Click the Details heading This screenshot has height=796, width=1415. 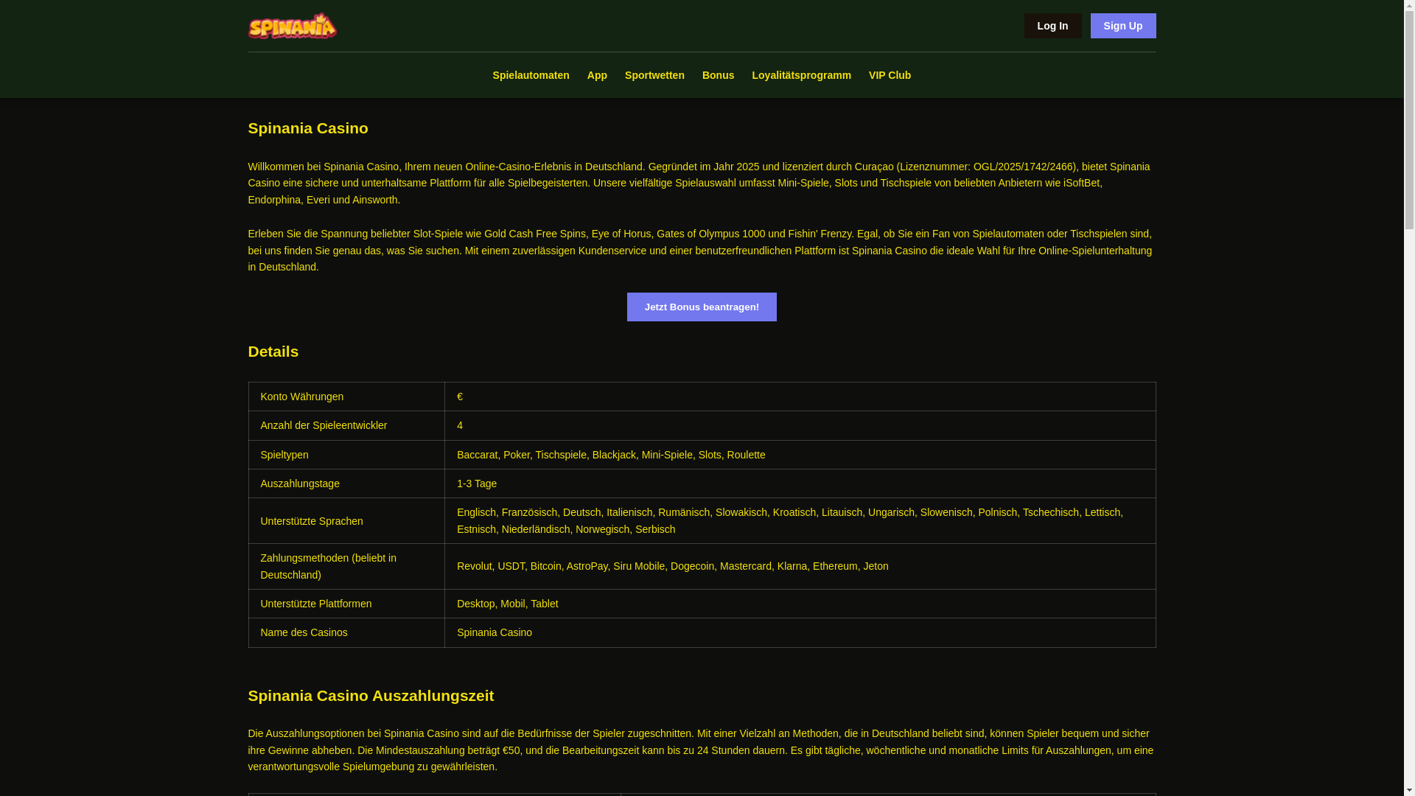(x=273, y=352)
